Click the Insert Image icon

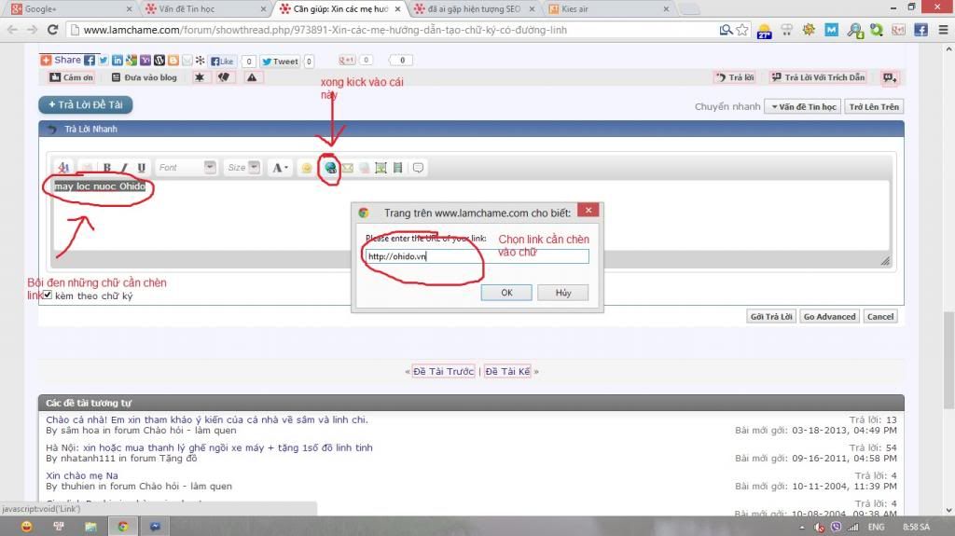381,169
